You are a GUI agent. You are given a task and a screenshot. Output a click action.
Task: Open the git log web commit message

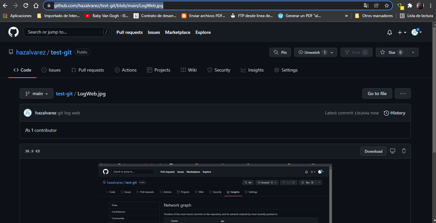(69, 113)
